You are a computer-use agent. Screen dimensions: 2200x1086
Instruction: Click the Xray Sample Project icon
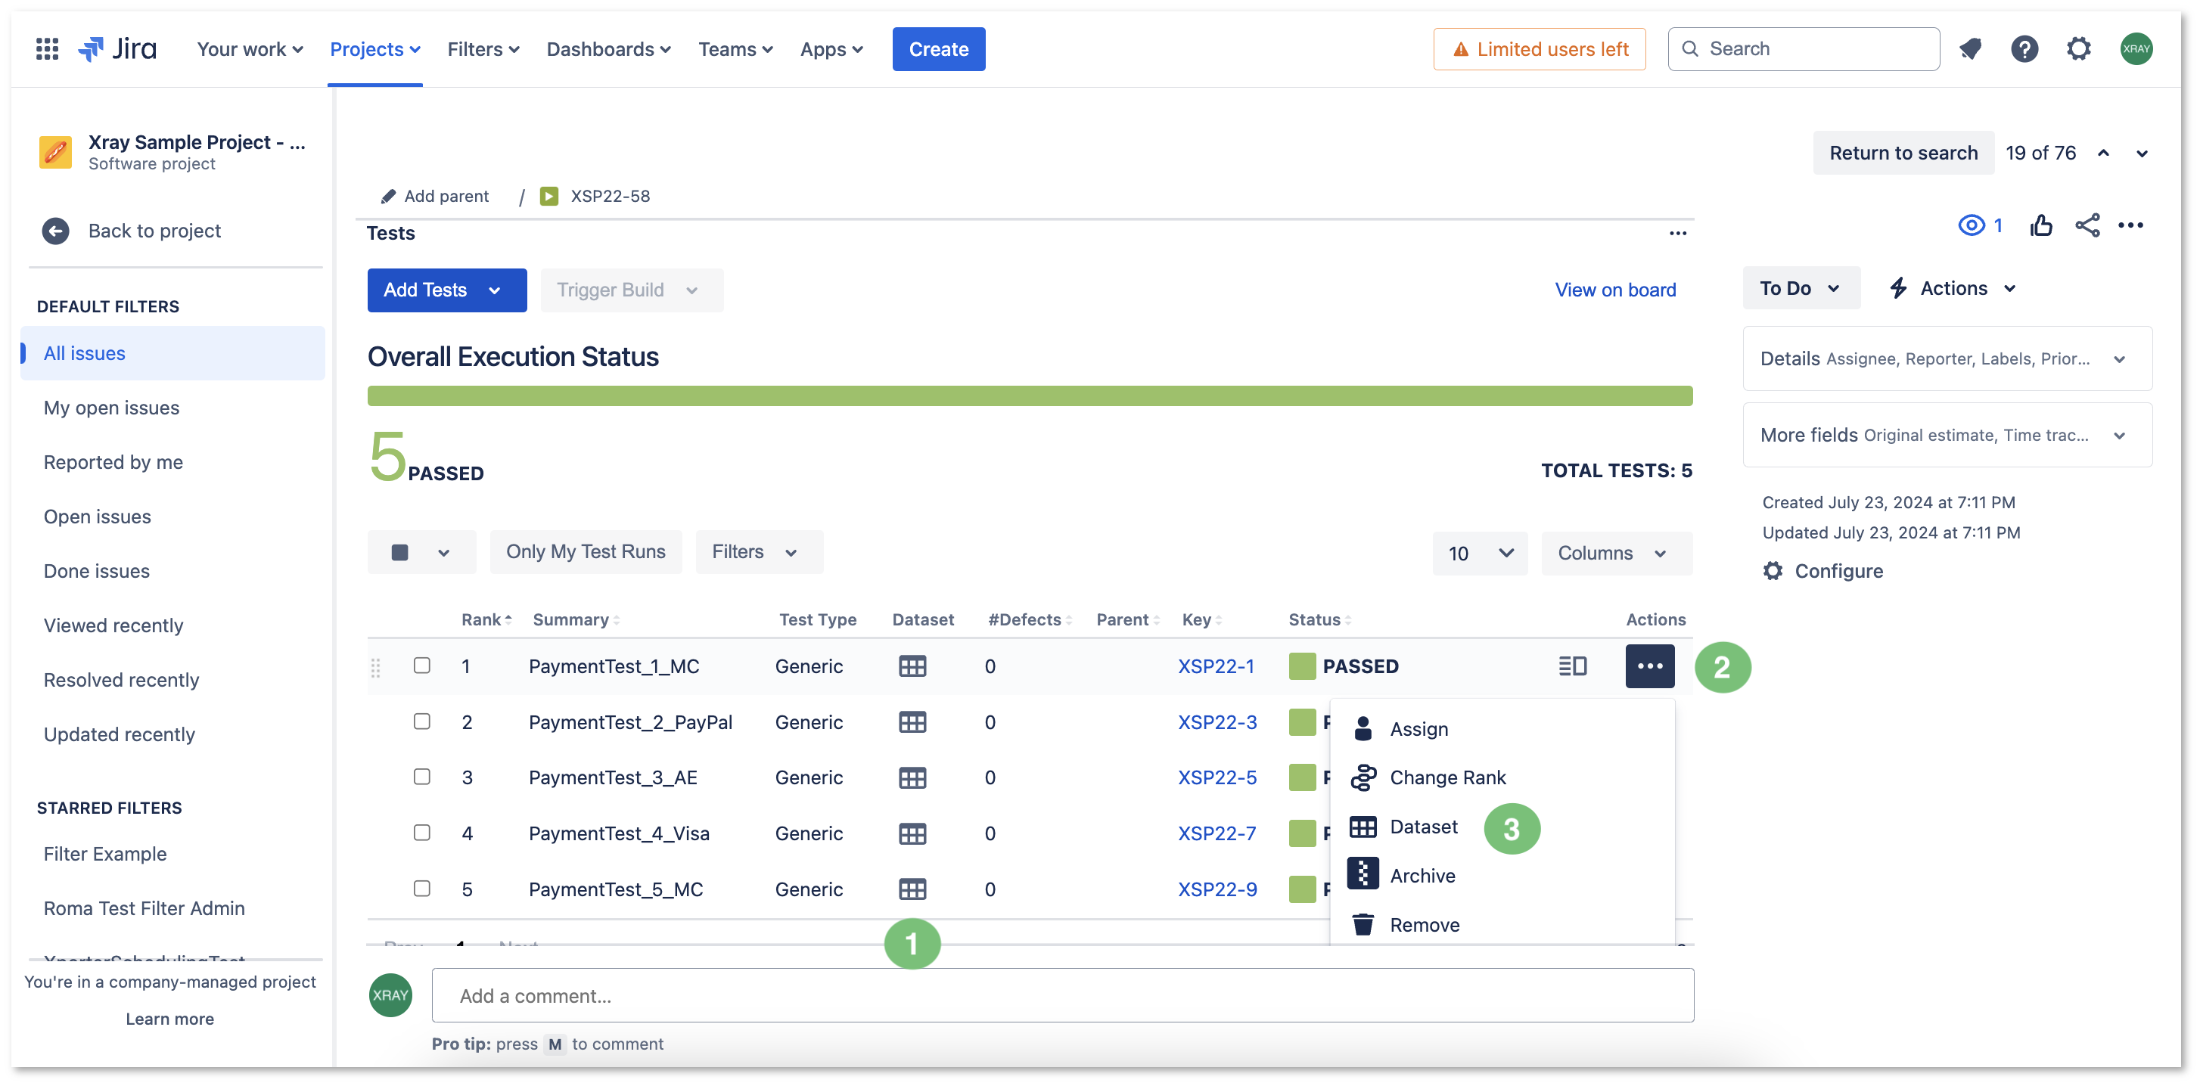pyautogui.click(x=55, y=152)
